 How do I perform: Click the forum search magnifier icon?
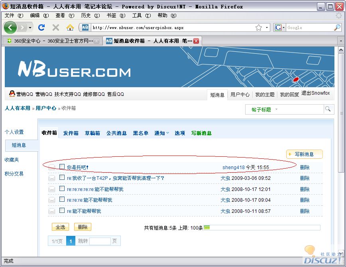[x=328, y=109]
